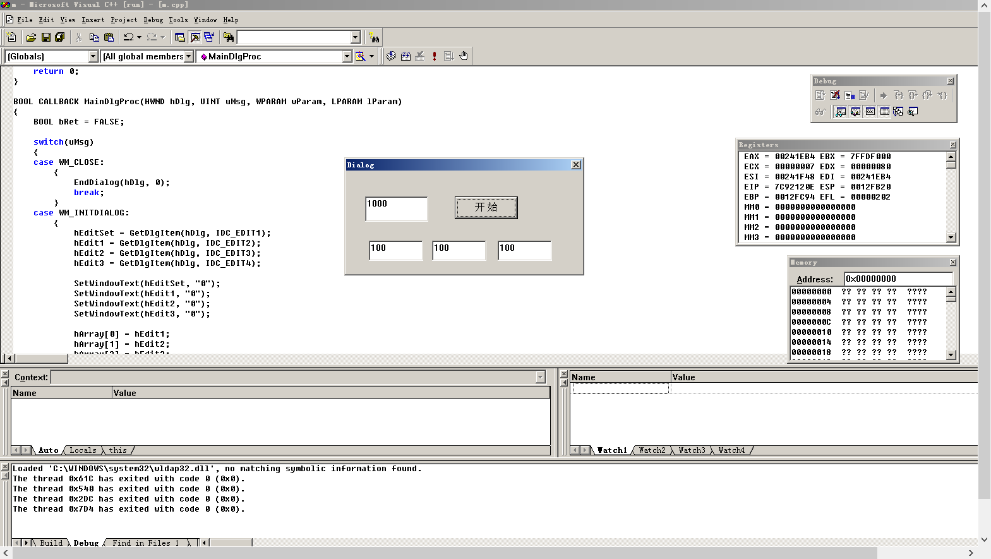Viewport: 991px width, 559px height.
Task: Click Restart icon in Debug toolbar
Action: click(820, 95)
